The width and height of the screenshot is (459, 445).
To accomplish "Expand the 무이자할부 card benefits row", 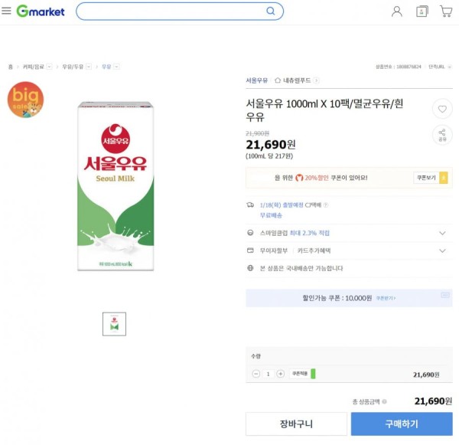I will point(349,250).
